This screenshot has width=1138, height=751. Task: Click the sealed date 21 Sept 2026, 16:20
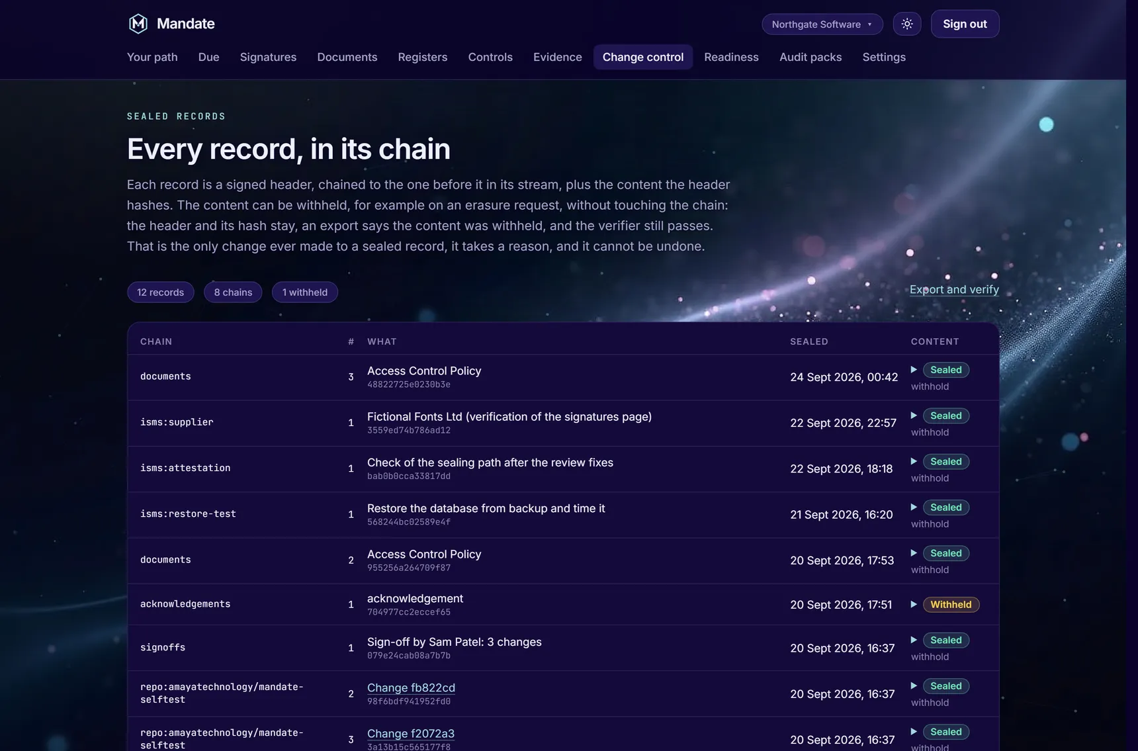[842, 515]
